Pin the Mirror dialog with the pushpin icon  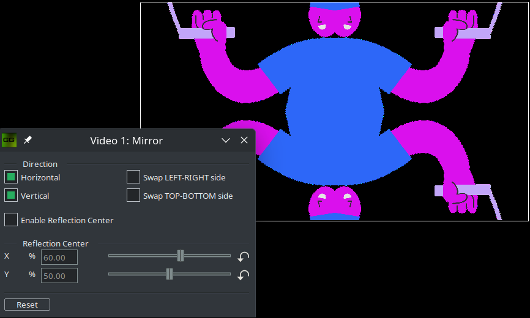[x=28, y=140]
